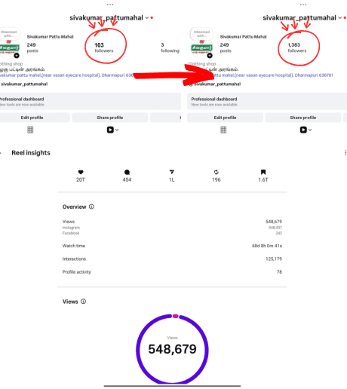The height and width of the screenshot is (389, 347).
Task: Click the Reel insights heading
Action: 31,153
